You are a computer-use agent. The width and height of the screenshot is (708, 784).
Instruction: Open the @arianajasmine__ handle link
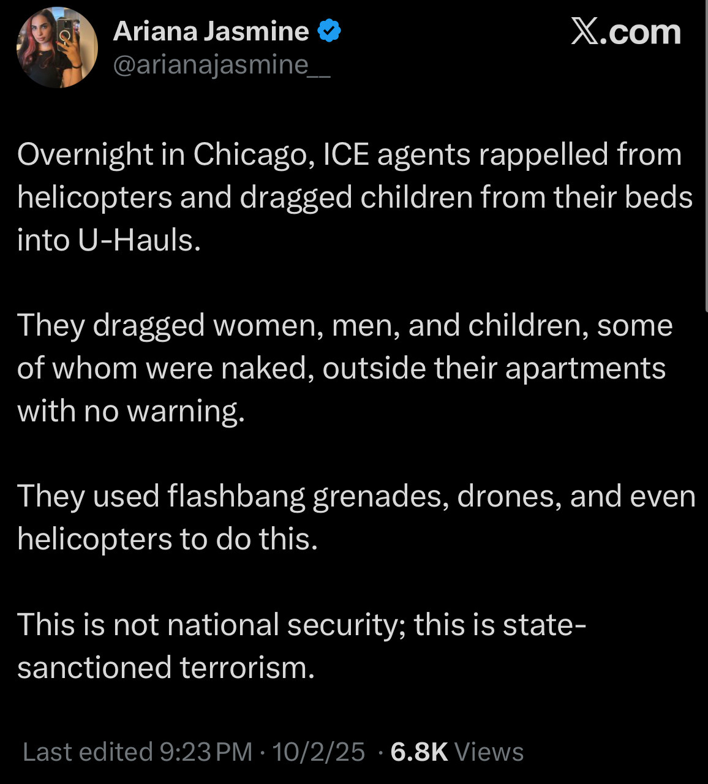[x=222, y=64]
